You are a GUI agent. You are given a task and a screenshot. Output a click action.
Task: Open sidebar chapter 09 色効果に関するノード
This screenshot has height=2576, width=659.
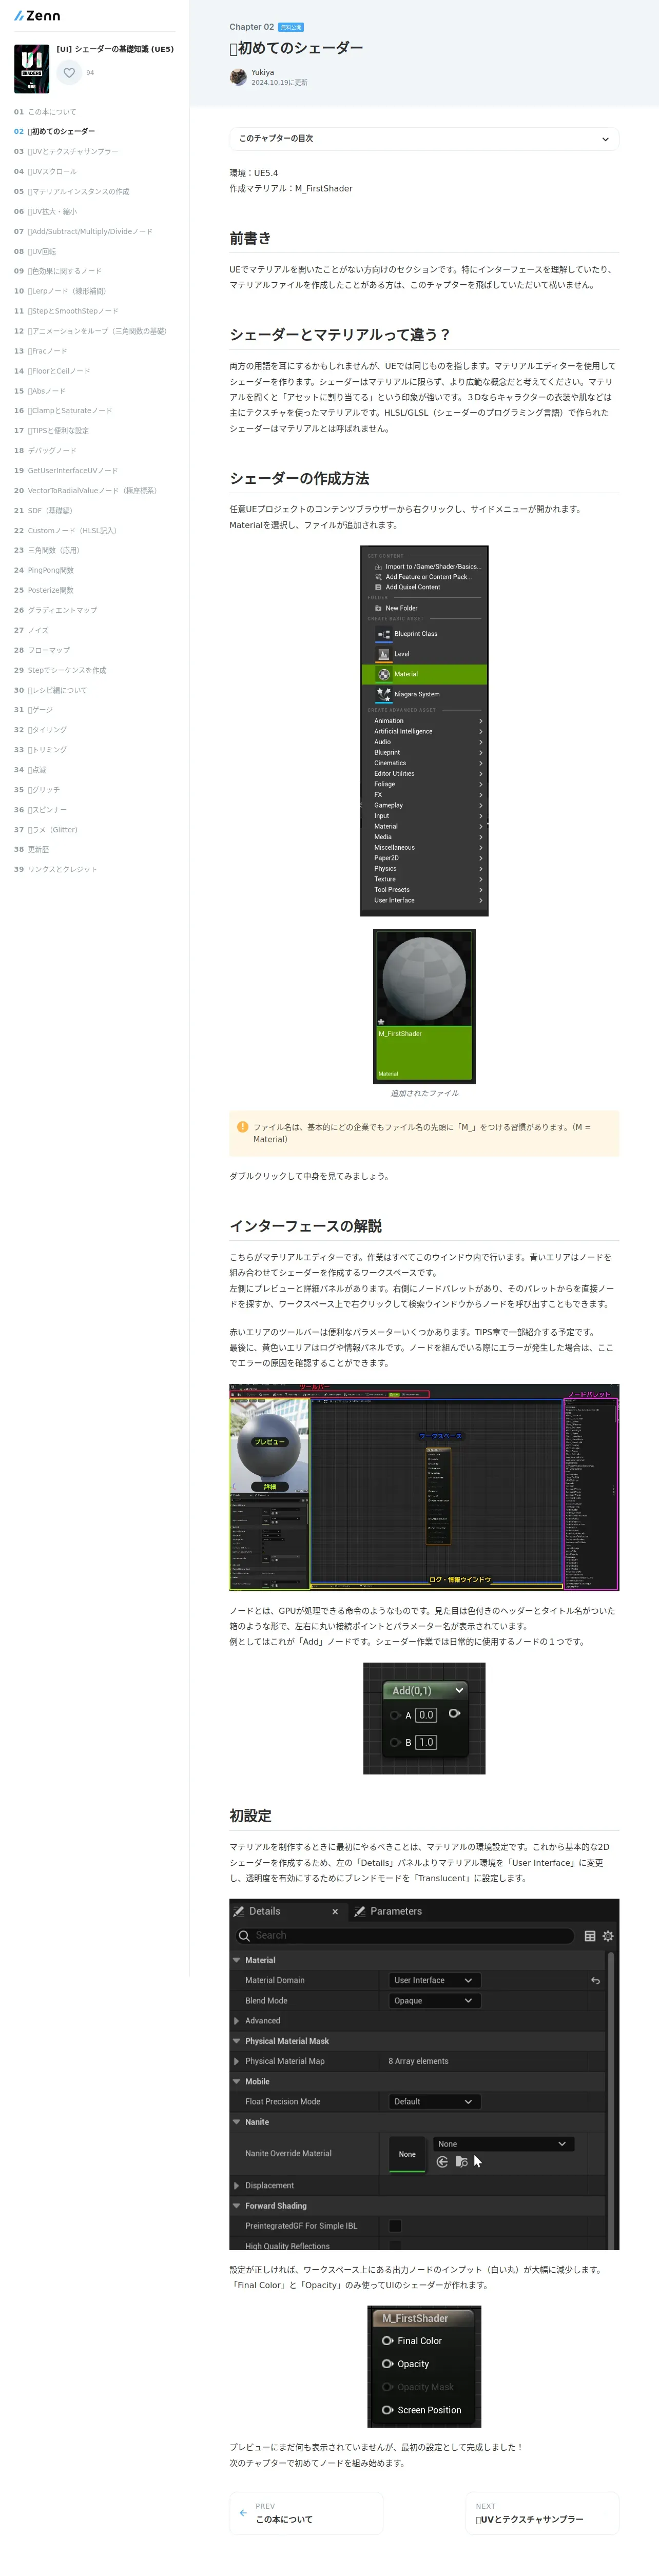(58, 271)
